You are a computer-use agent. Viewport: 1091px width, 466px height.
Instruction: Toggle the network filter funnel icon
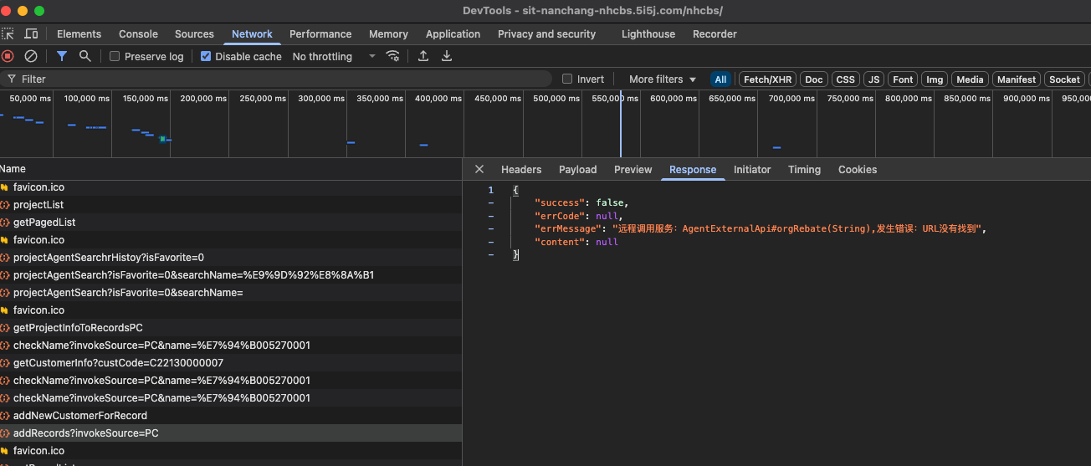61,56
